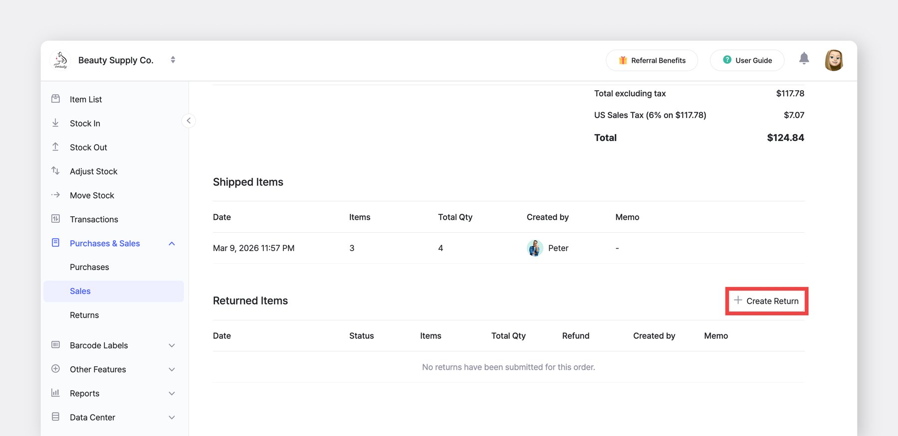Expand Other Features section
This screenshot has width=898, height=436.
click(172, 369)
